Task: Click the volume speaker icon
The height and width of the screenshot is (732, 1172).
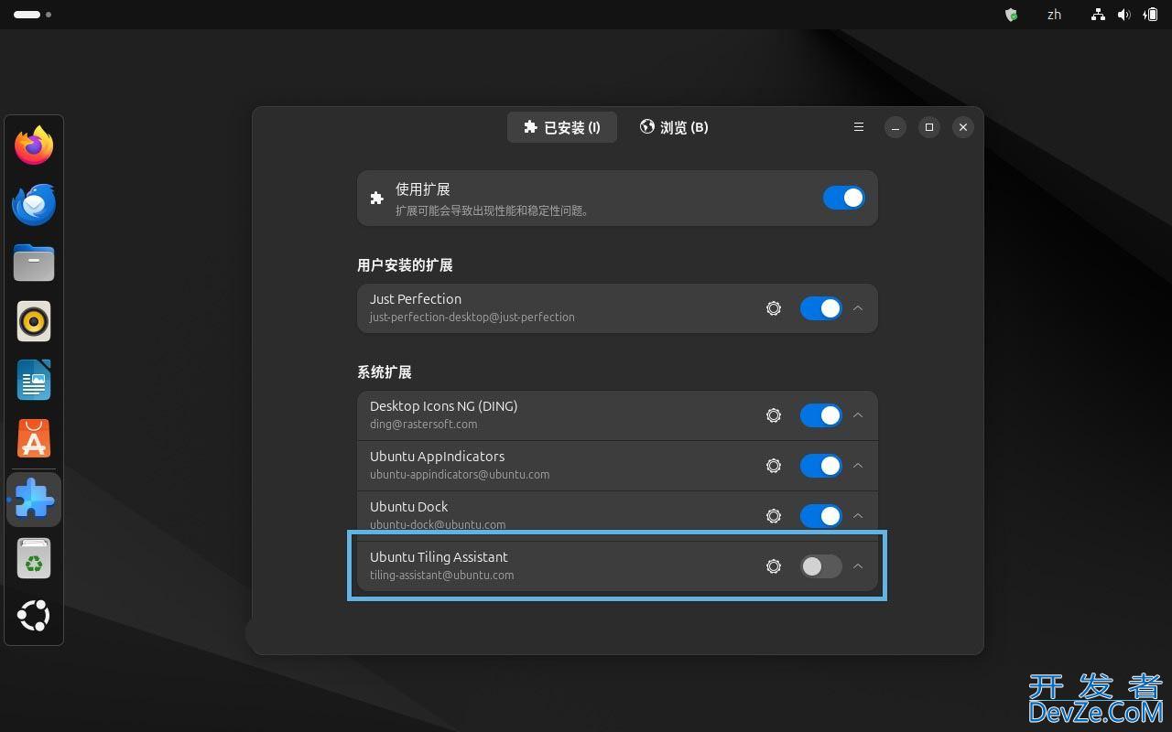Action: pyautogui.click(x=1124, y=15)
